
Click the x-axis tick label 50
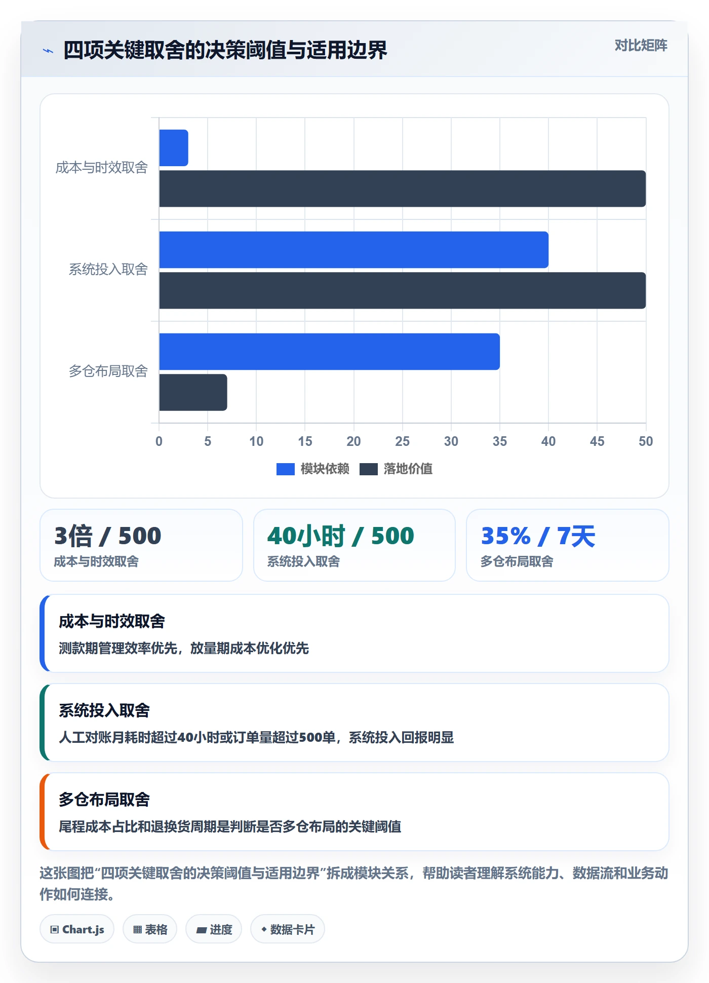[646, 441]
